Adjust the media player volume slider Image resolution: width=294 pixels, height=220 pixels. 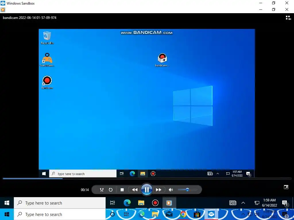pyautogui.click(x=187, y=190)
